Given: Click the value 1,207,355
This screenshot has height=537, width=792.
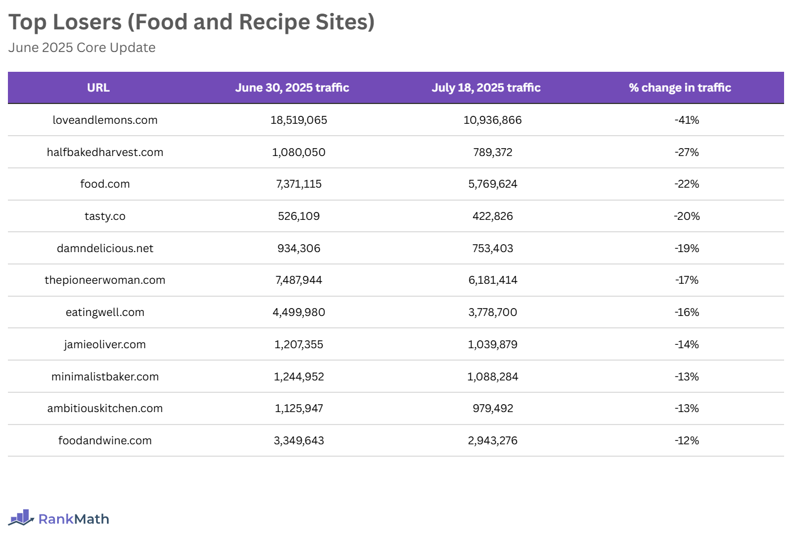Looking at the screenshot, I should [x=299, y=344].
